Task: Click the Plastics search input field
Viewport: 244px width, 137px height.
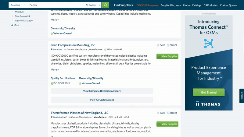Action: pyautogui.click(x=55, y=5)
